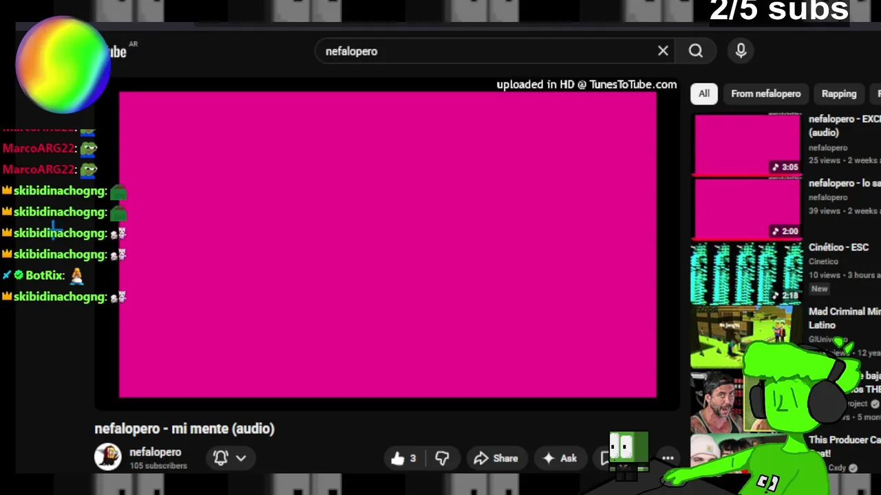Click the BotRix chat username
The height and width of the screenshot is (495, 881).
[45, 276]
